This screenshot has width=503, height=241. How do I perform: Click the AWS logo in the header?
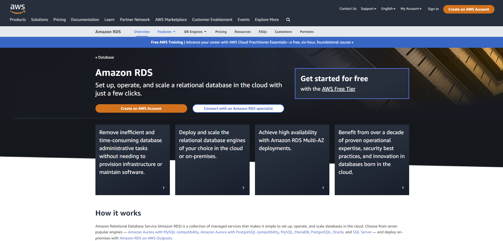(x=18, y=9)
